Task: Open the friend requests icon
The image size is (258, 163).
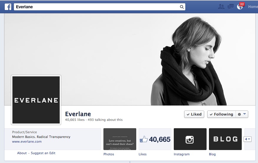Action: pos(221,7)
